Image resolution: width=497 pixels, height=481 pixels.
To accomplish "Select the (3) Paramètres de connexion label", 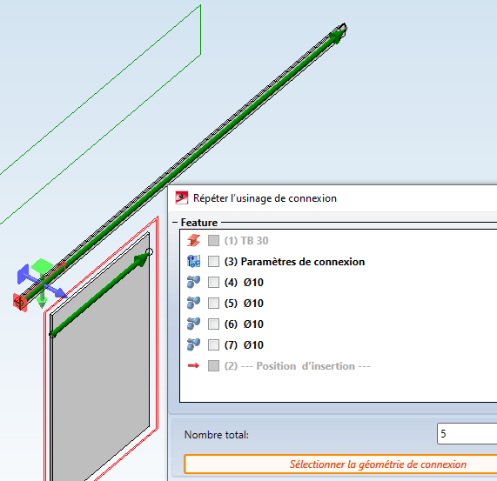I will click(x=294, y=262).
